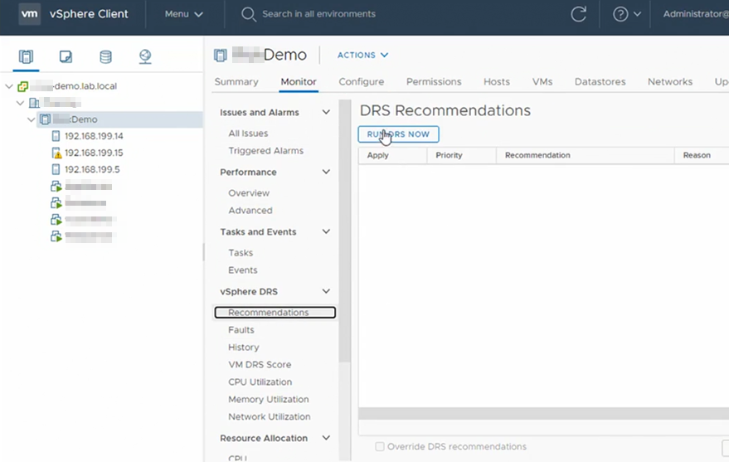The height and width of the screenshot is (462, 729).
Task: Click the first powered-on VM icon
Action: 56,187
